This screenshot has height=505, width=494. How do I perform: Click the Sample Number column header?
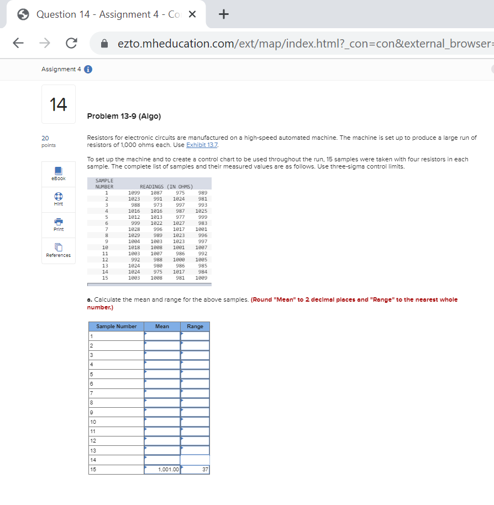tap(116, 326)
